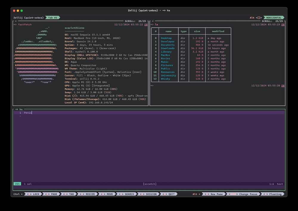Click the Terminal: zellij 0.41.2 line
Viewport: 298px width, 211px height.
(82, 79)
